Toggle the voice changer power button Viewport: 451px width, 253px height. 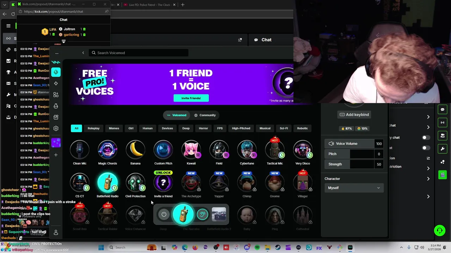click(164, 214)
